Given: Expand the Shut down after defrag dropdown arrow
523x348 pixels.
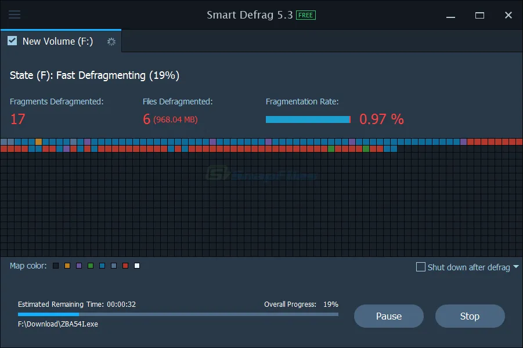Looking at the screenshot, I should (516, 267).
